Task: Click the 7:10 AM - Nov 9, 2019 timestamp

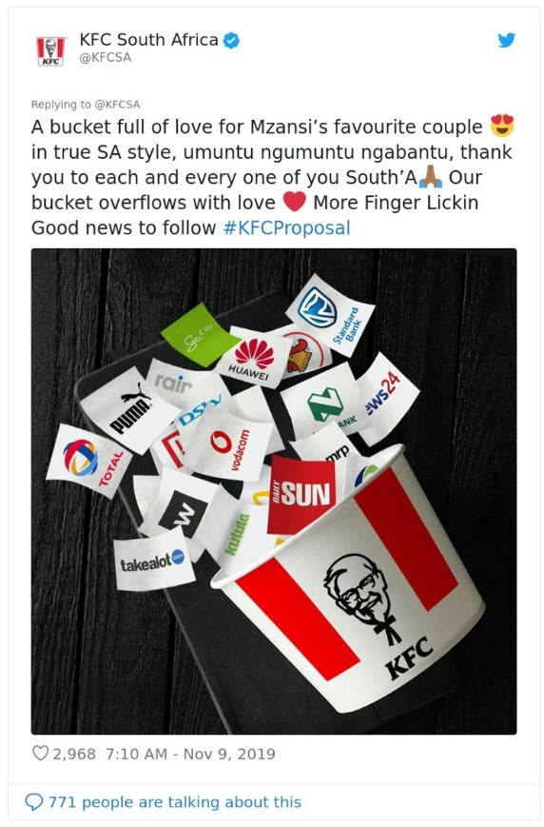Action: [x=190, y=754]
